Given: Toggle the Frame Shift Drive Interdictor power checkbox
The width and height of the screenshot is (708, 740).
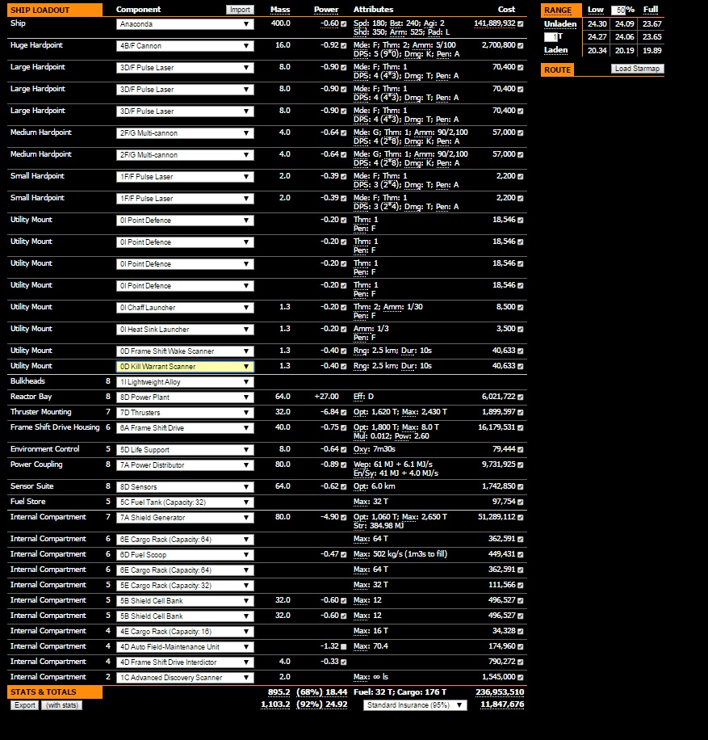Looking at the screenshot, I should click(x=343, y=662).
